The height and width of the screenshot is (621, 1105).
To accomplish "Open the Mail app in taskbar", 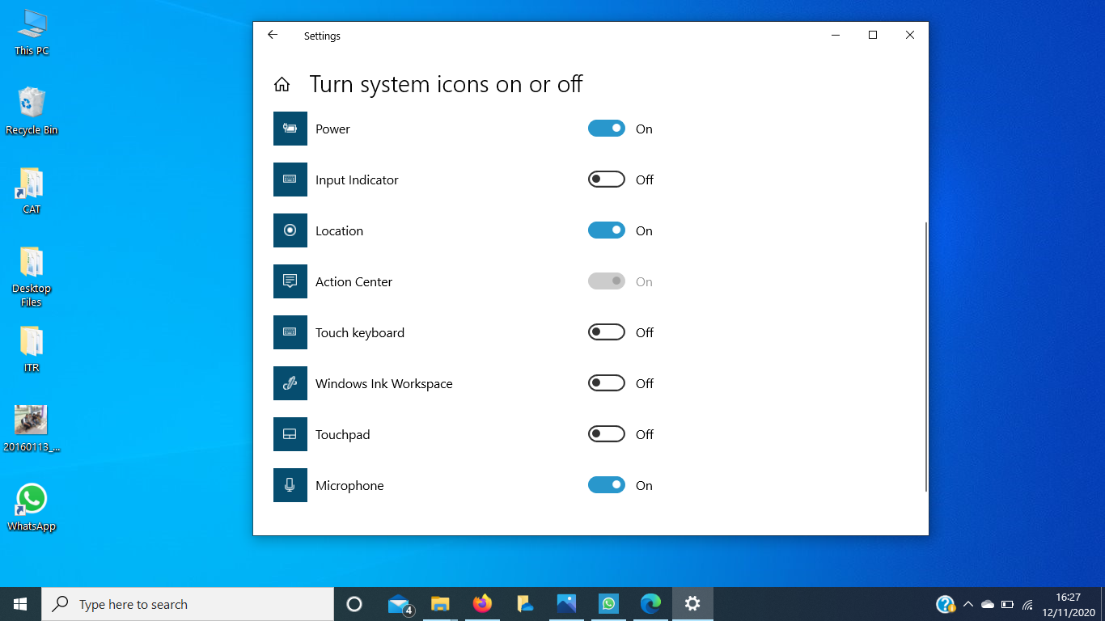I will [x=400, y=604].
